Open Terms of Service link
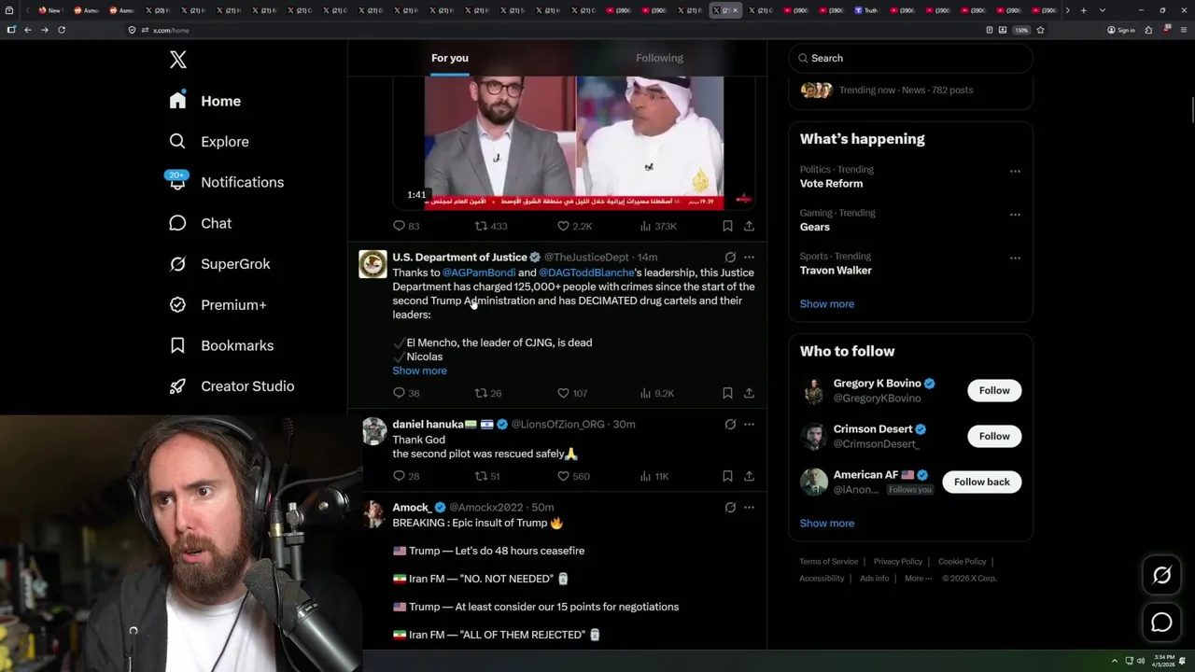 point(828,562)
